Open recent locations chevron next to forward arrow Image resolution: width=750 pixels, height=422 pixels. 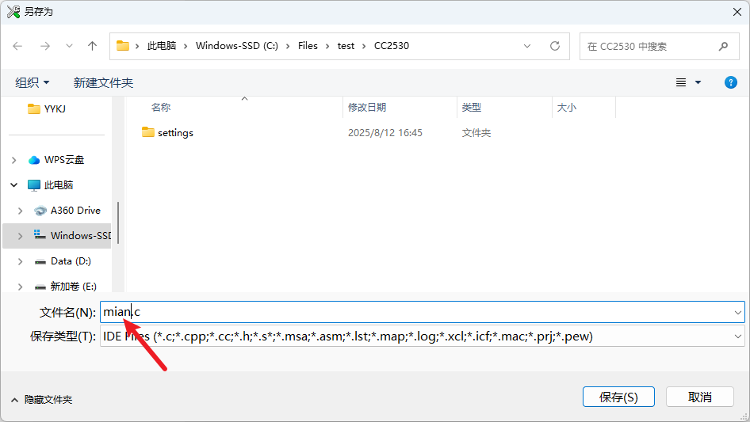69,46
